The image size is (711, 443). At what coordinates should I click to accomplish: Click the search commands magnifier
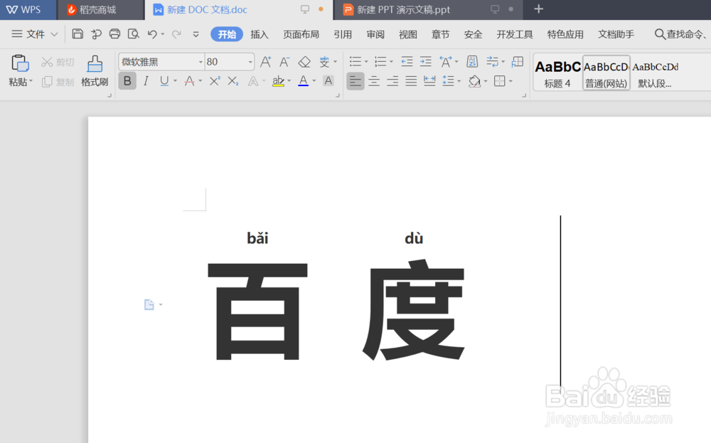pos(660,34)
